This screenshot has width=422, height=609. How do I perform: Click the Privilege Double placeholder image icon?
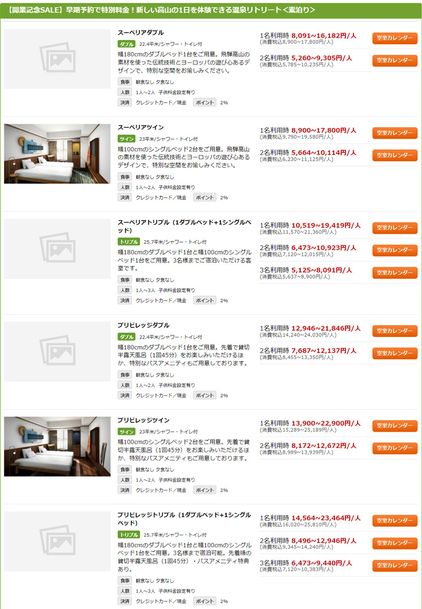[x=57, y=352]
